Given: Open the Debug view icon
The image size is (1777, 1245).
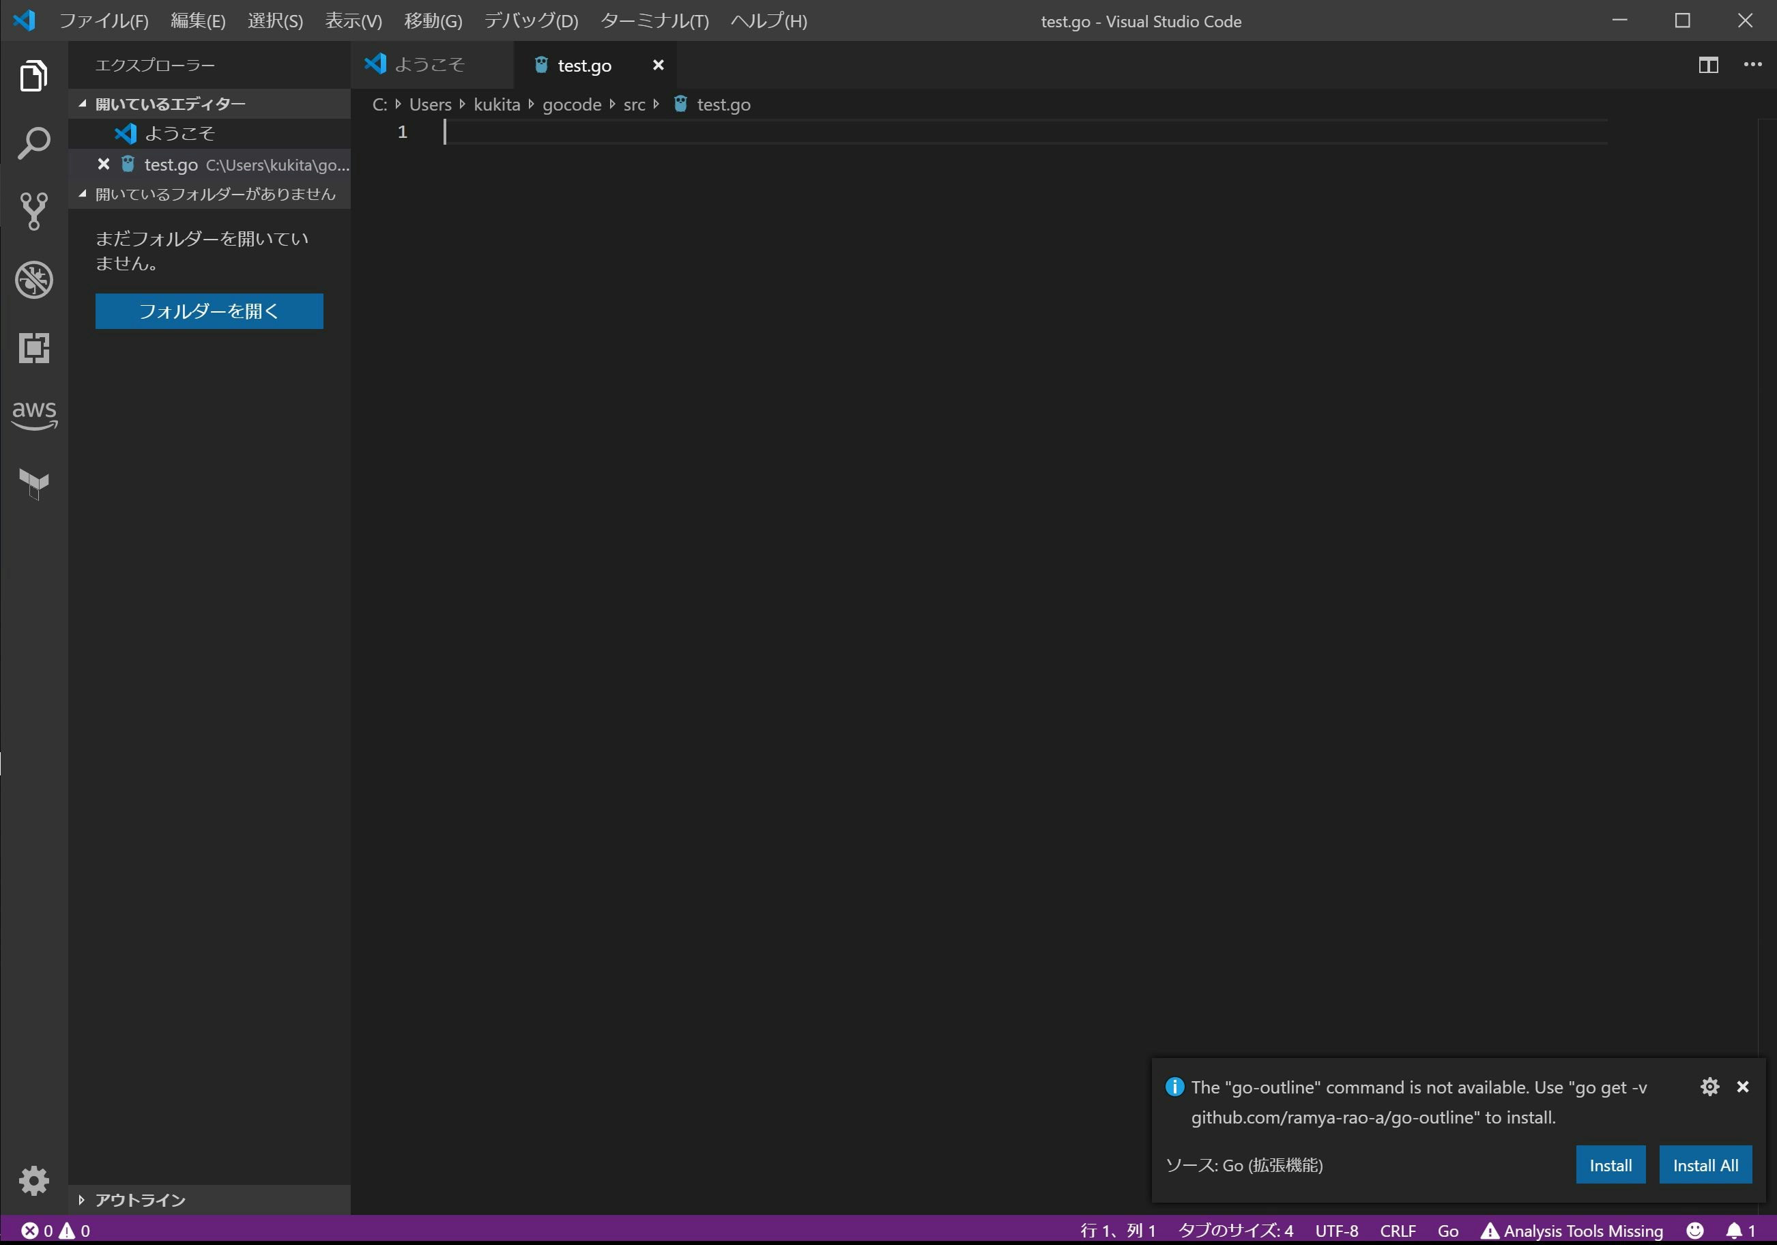Looking at the screenshot, I should click(33, 279).
